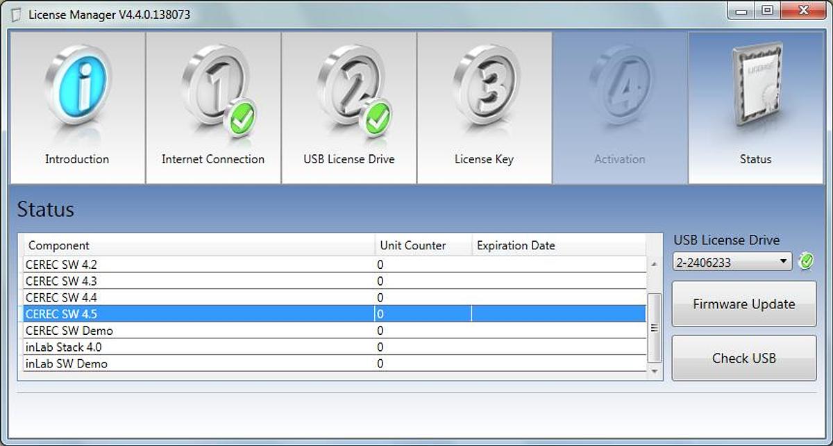Viewport: 833px width, 446px height.
Task: Open the USB License Drive dropdown
Action: coord(732,262)
